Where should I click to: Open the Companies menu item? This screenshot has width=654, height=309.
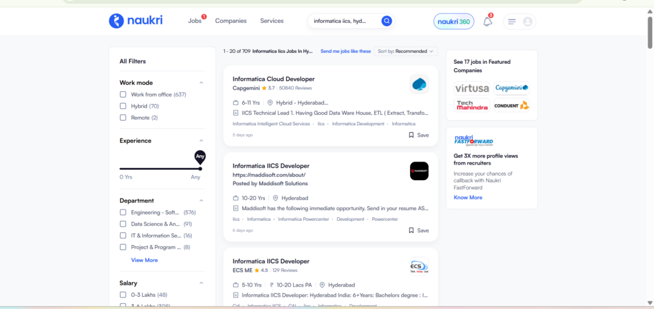point(231,21)
